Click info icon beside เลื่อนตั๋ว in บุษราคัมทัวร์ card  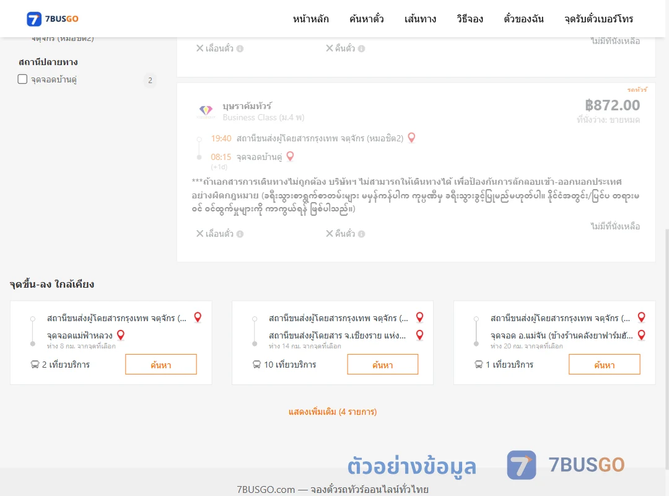coord(240,234)
